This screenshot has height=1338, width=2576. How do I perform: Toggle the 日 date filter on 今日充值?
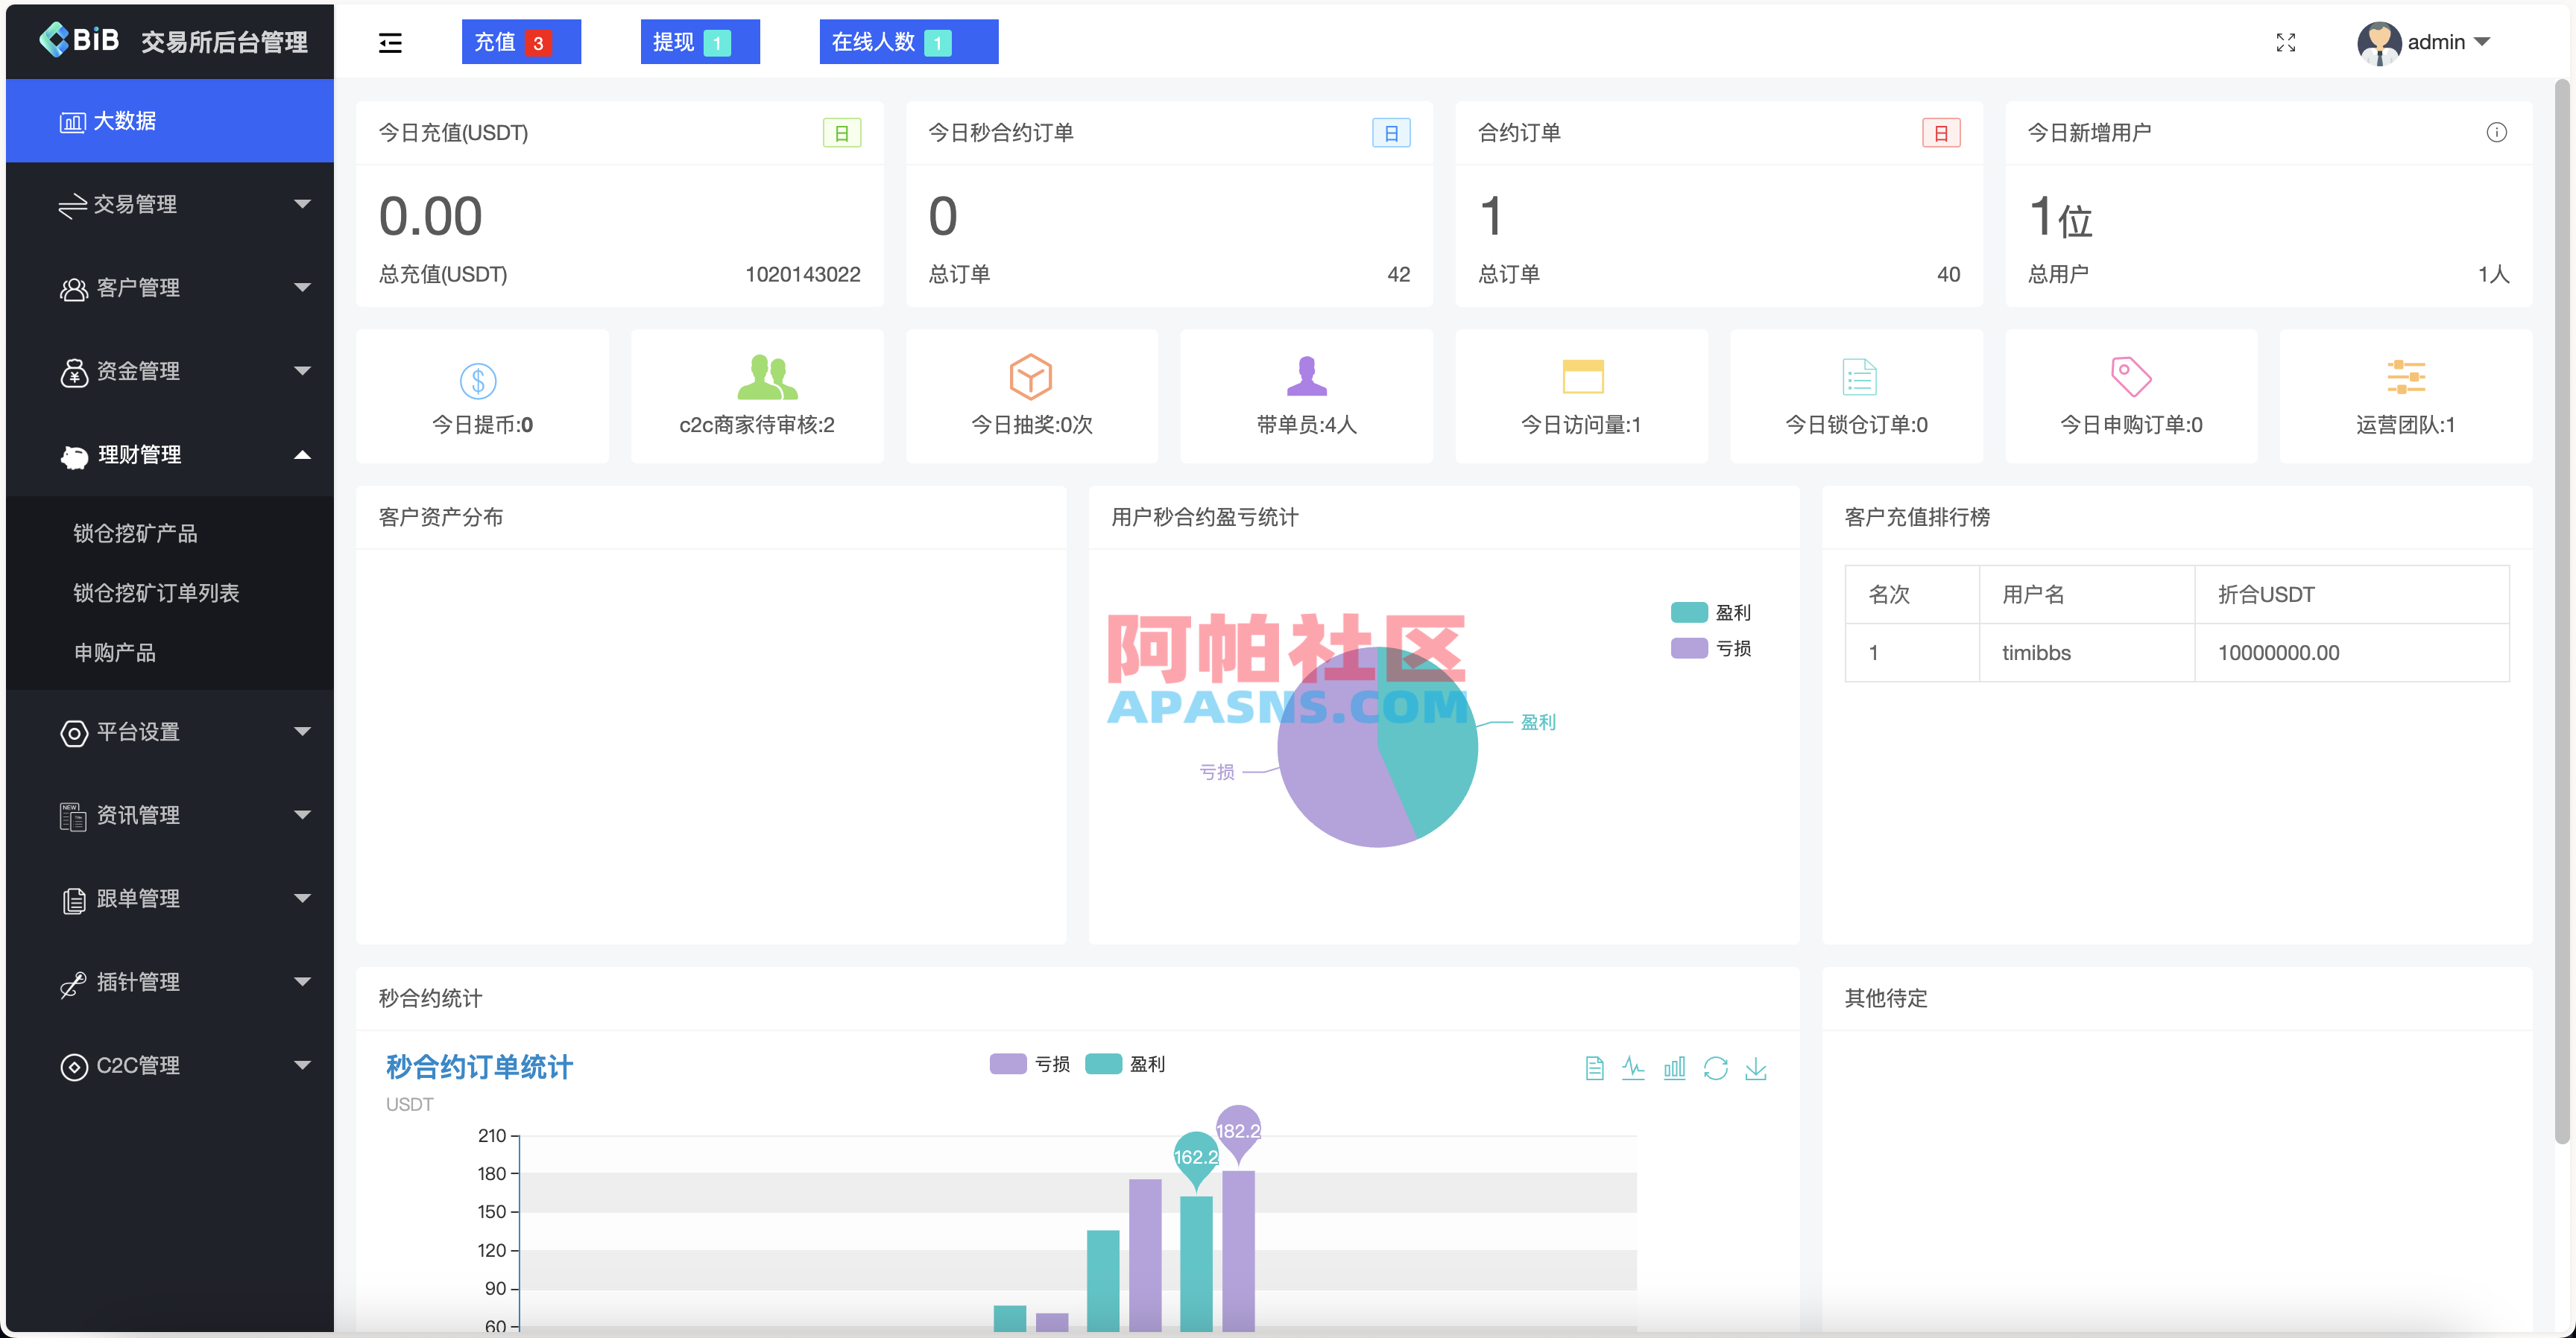[843, 132]
